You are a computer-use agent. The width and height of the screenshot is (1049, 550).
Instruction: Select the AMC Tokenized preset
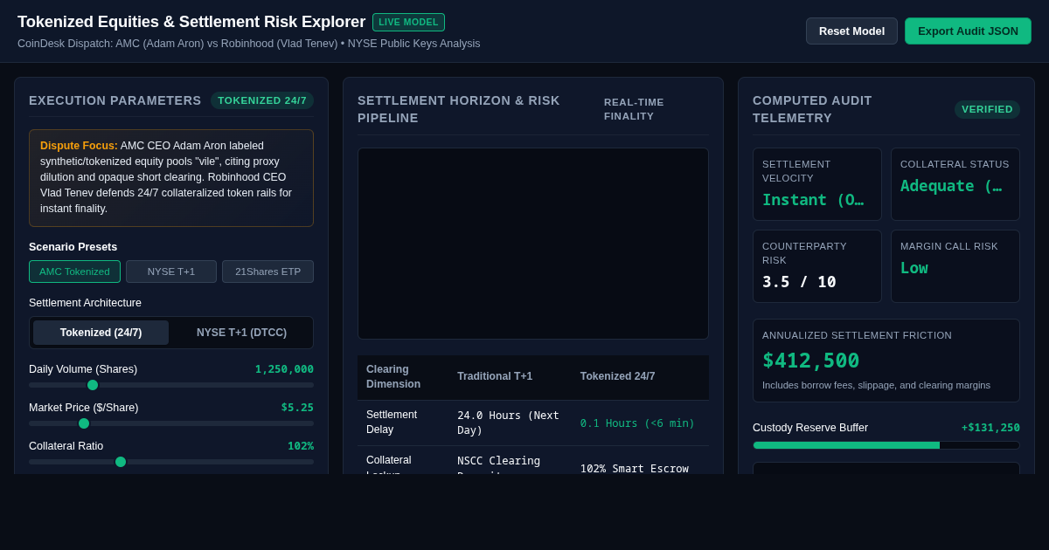(x=74, y=272)
